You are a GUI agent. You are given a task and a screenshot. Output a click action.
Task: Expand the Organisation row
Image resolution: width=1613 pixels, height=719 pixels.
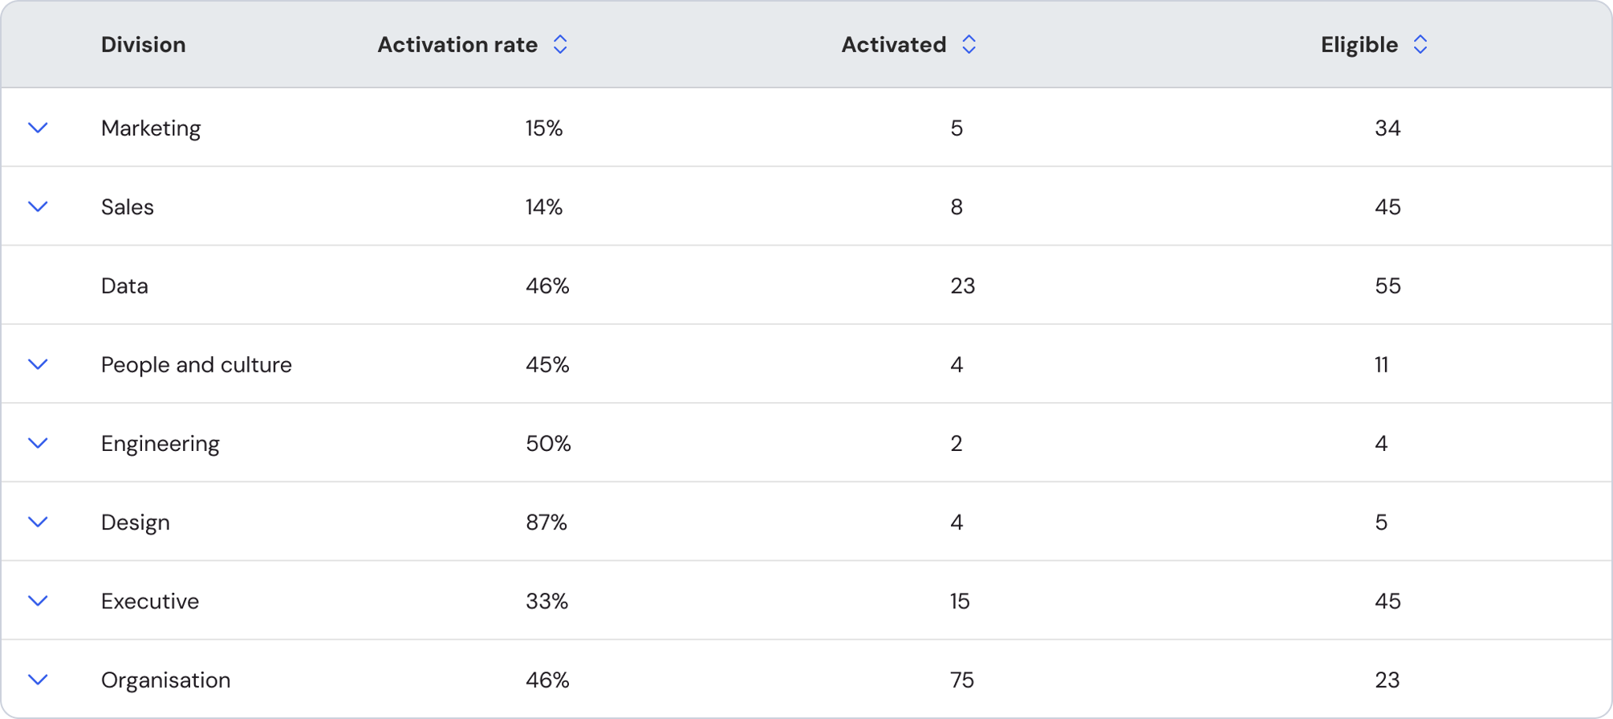point(38,679)
